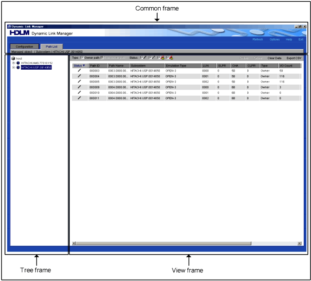This screenshot has width=311, height=281.
Task: Click the Path ID column header
Action: point(98,66)
